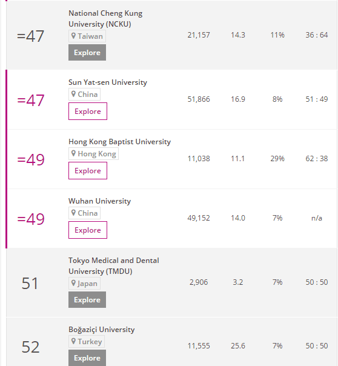This screenshot has width=338, height=366.
Task: Click Explore button for Wuhan University
Action: [88, 230]
